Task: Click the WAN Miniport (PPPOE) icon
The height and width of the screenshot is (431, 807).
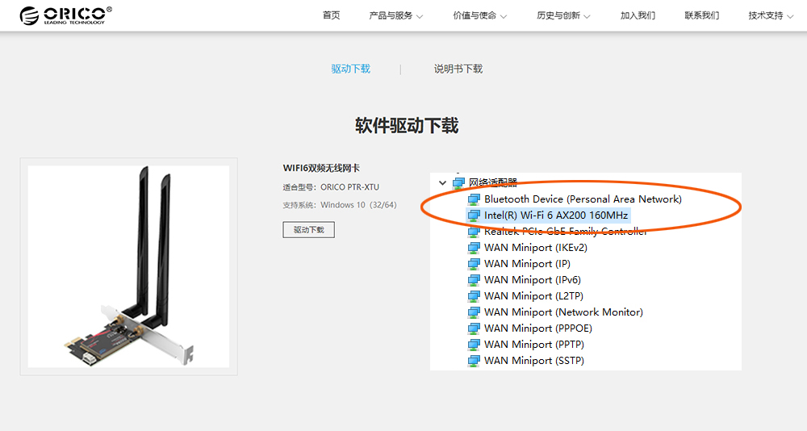Action: (474, 328)
